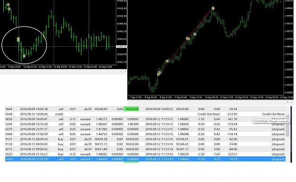Select order 0229 row

(145, 129)
